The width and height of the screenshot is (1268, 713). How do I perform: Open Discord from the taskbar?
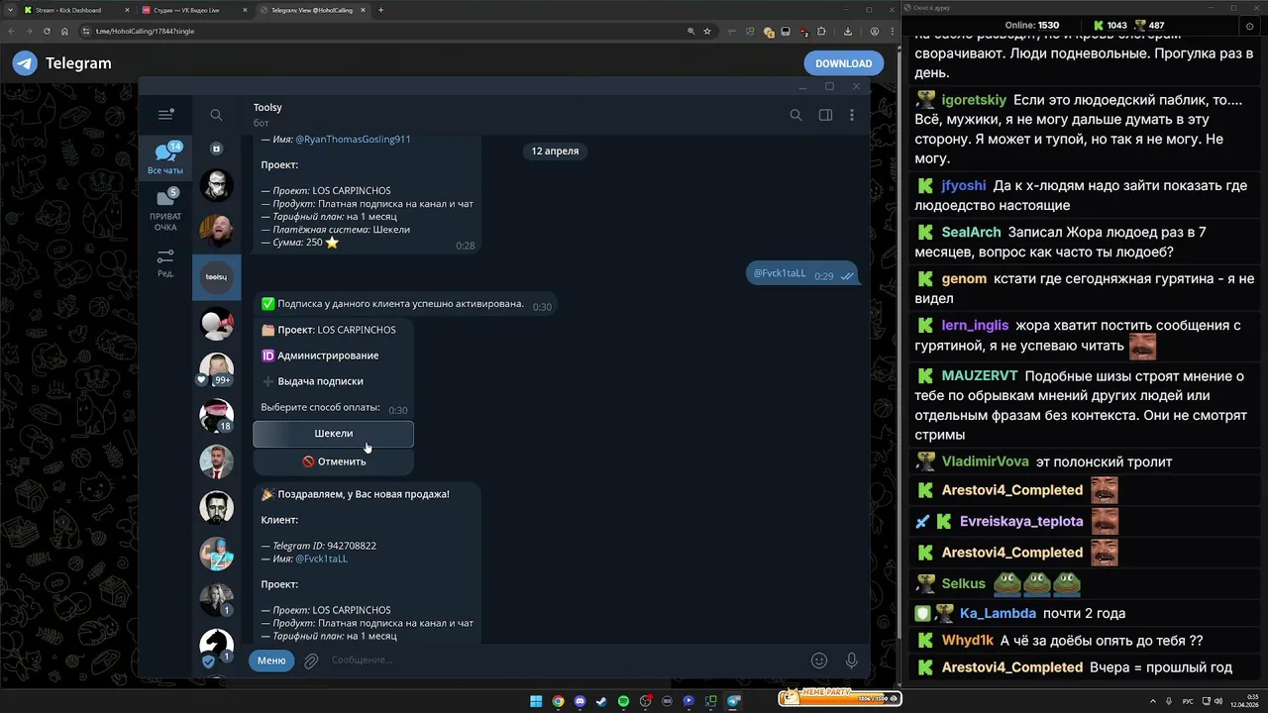pos(580,701)
